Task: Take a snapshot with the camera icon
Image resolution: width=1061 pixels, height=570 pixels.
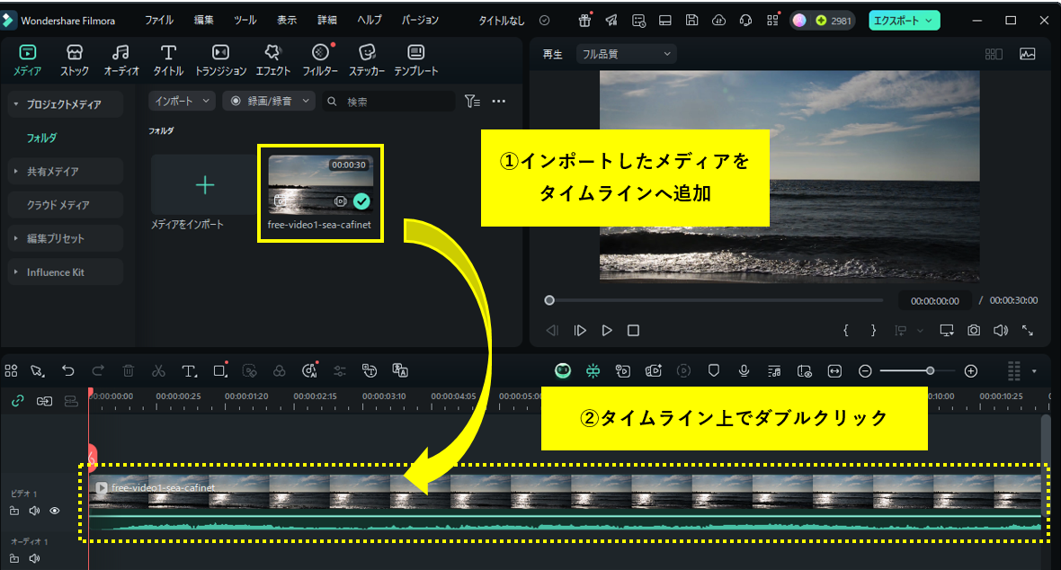Action: coord(973,330)
